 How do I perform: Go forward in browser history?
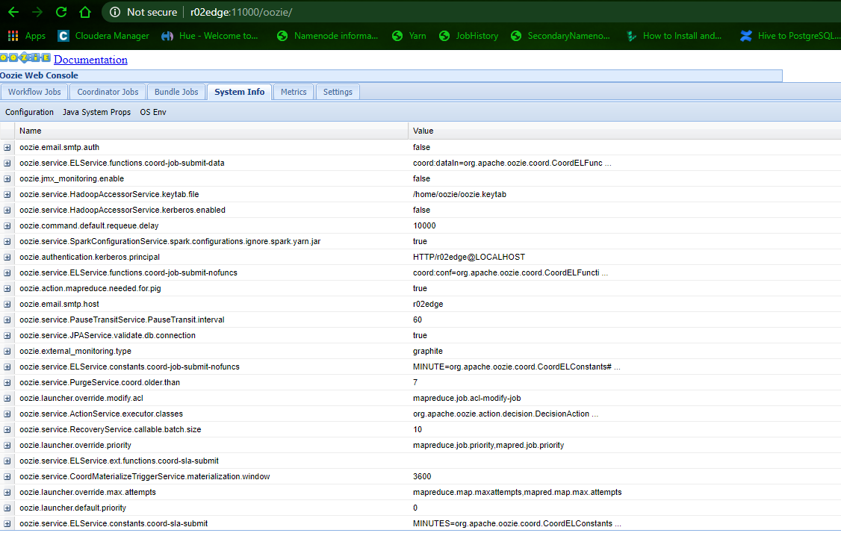(37, 12)
